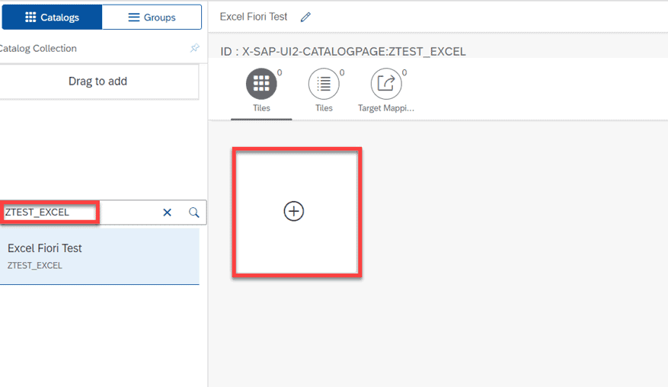Click the ZTEST_EXCEL search input field
Screen dimensions: 668x387
[81, 213]
